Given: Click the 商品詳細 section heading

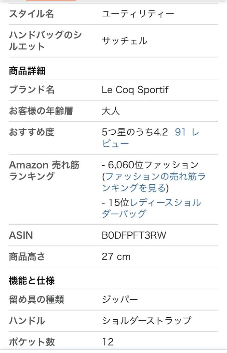Looking at the screenshot, I should 27,71.
